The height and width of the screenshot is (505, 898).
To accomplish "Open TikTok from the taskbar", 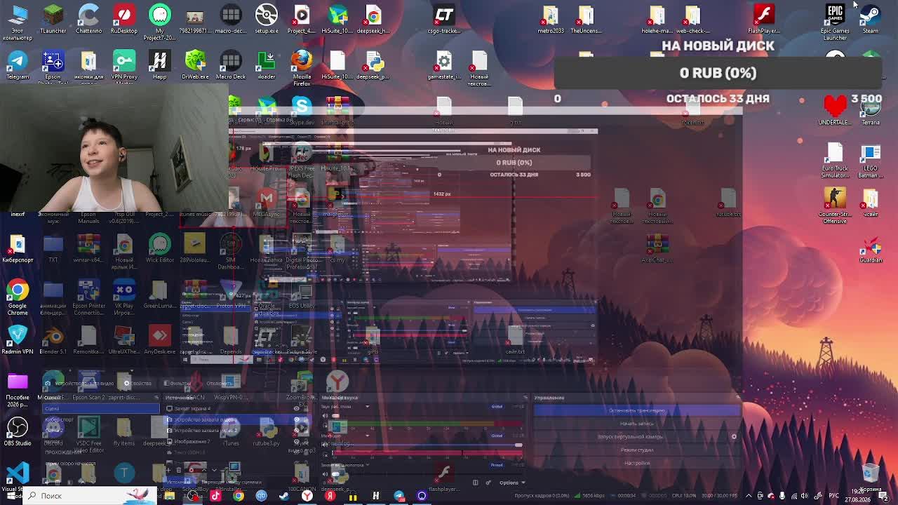I will coord(215,496).
